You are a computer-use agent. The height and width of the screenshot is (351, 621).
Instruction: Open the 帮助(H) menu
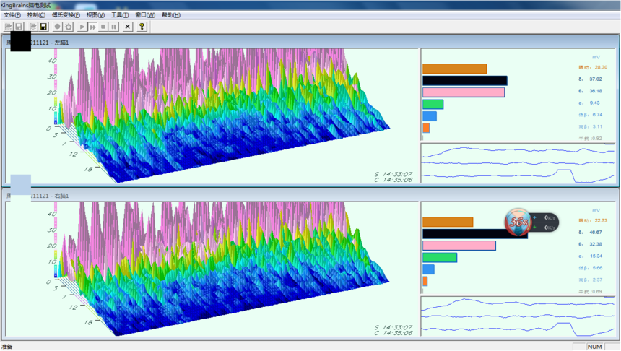coord(170,15)
